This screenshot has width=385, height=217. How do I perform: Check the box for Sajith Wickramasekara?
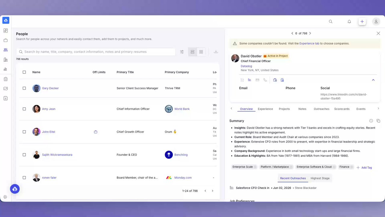(24, 155)
